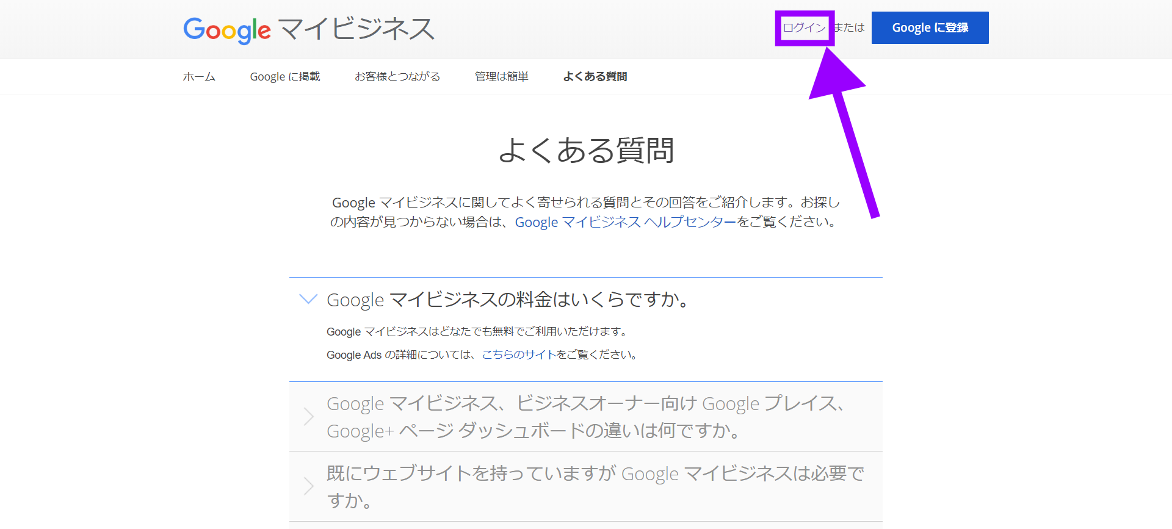Viewport: 1172px width, 529px height.
Task: Go to the ホーム navigation item
Action: (x=199, y=77)
